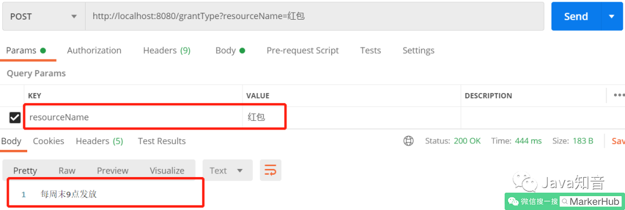
Task: Click the request URL input field
Action: 314,16
